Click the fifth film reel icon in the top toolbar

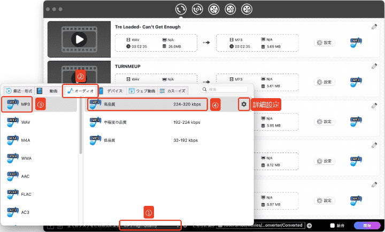pos(247,9)
